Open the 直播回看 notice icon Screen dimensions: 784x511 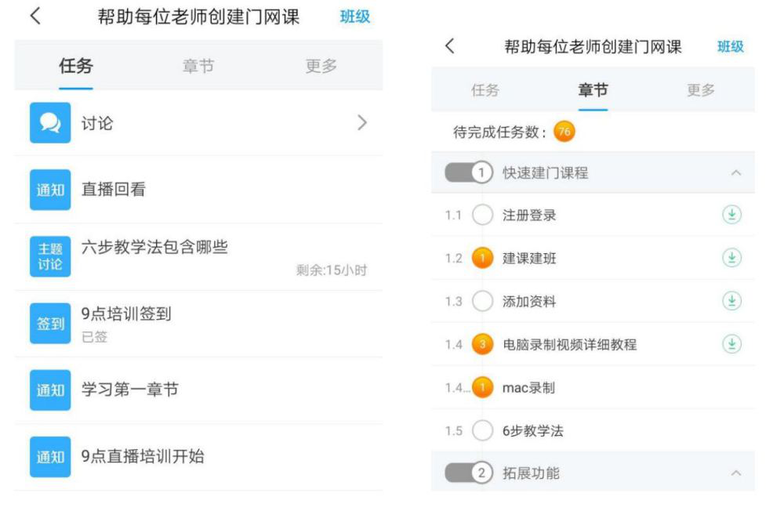pyautogui.click(x=50, y=190)
